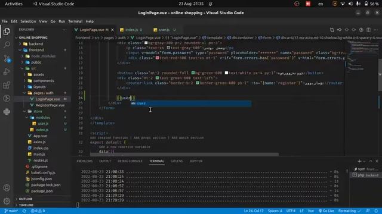Open the Run and Debug view
This screenshot has height=214, width=382.
[x=7, y=71]
